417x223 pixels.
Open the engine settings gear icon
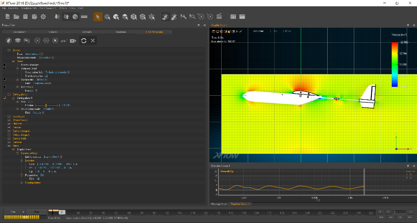pos(43,17)
